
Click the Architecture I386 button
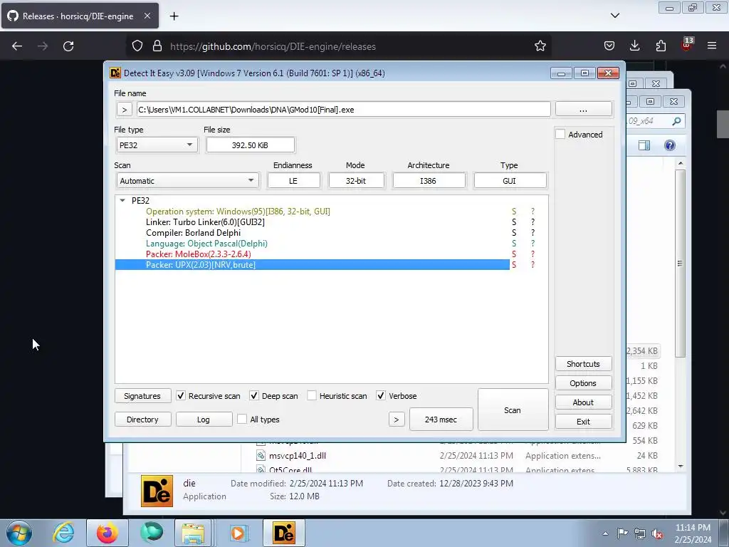click(429, 180)
